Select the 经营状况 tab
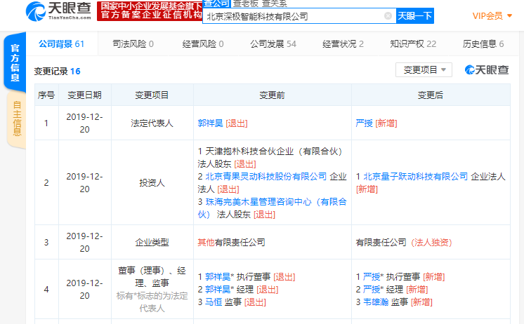The image size is (524, 324). 343,43
